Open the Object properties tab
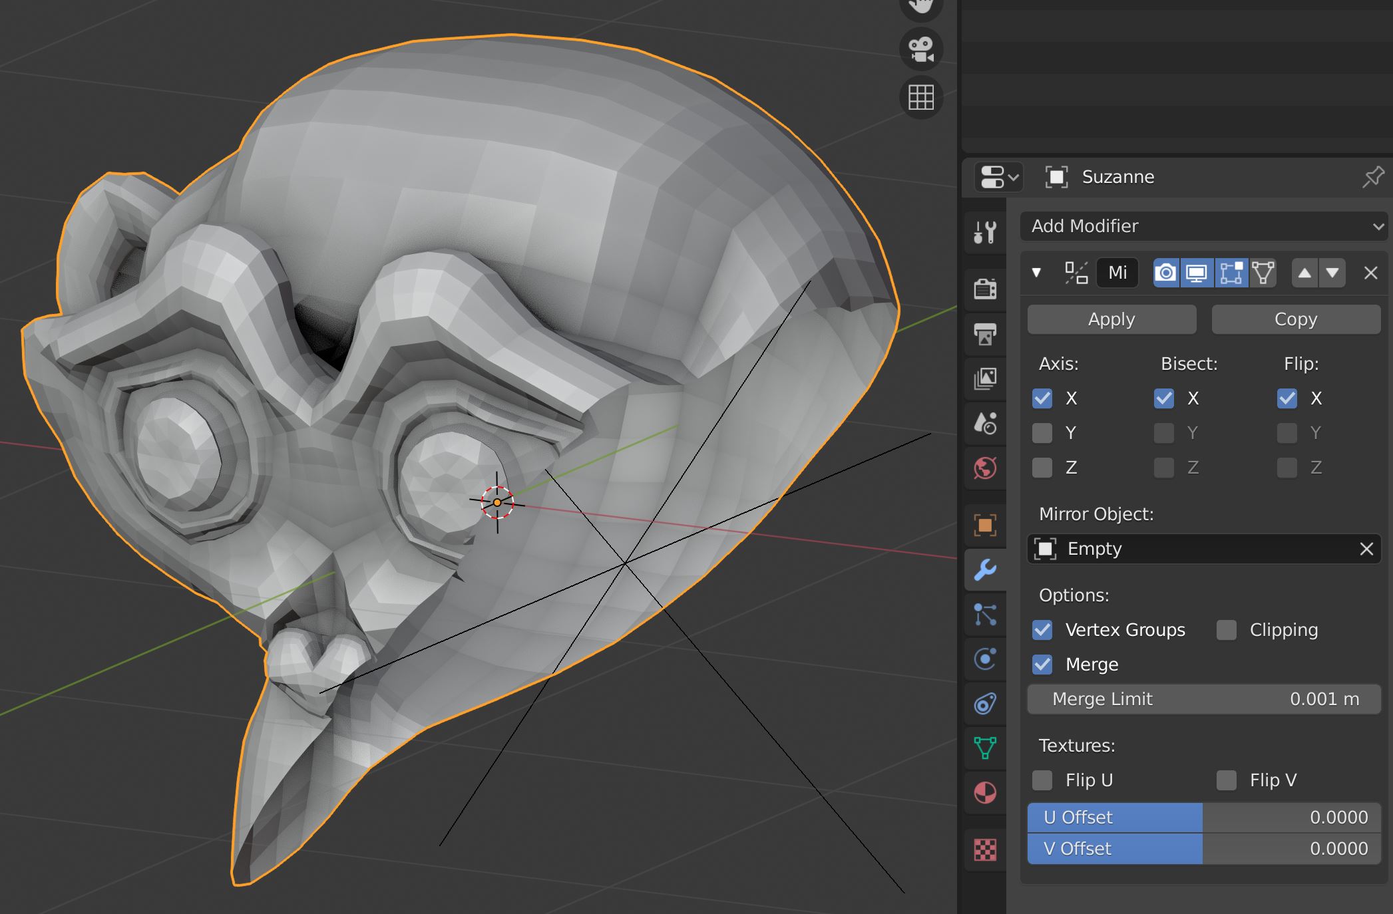 (985, 525)
